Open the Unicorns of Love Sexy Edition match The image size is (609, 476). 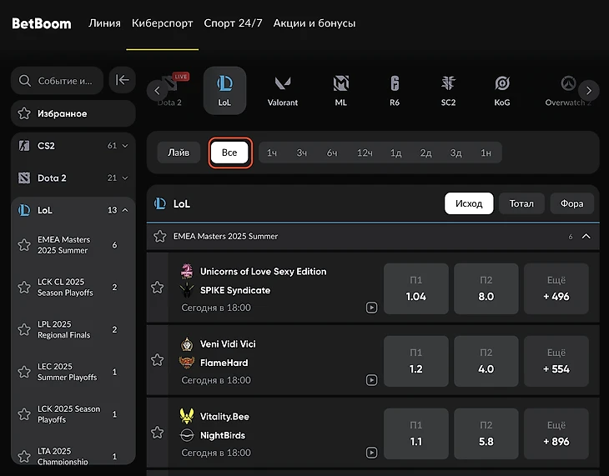pyautogui.click(x=263, y=272)
